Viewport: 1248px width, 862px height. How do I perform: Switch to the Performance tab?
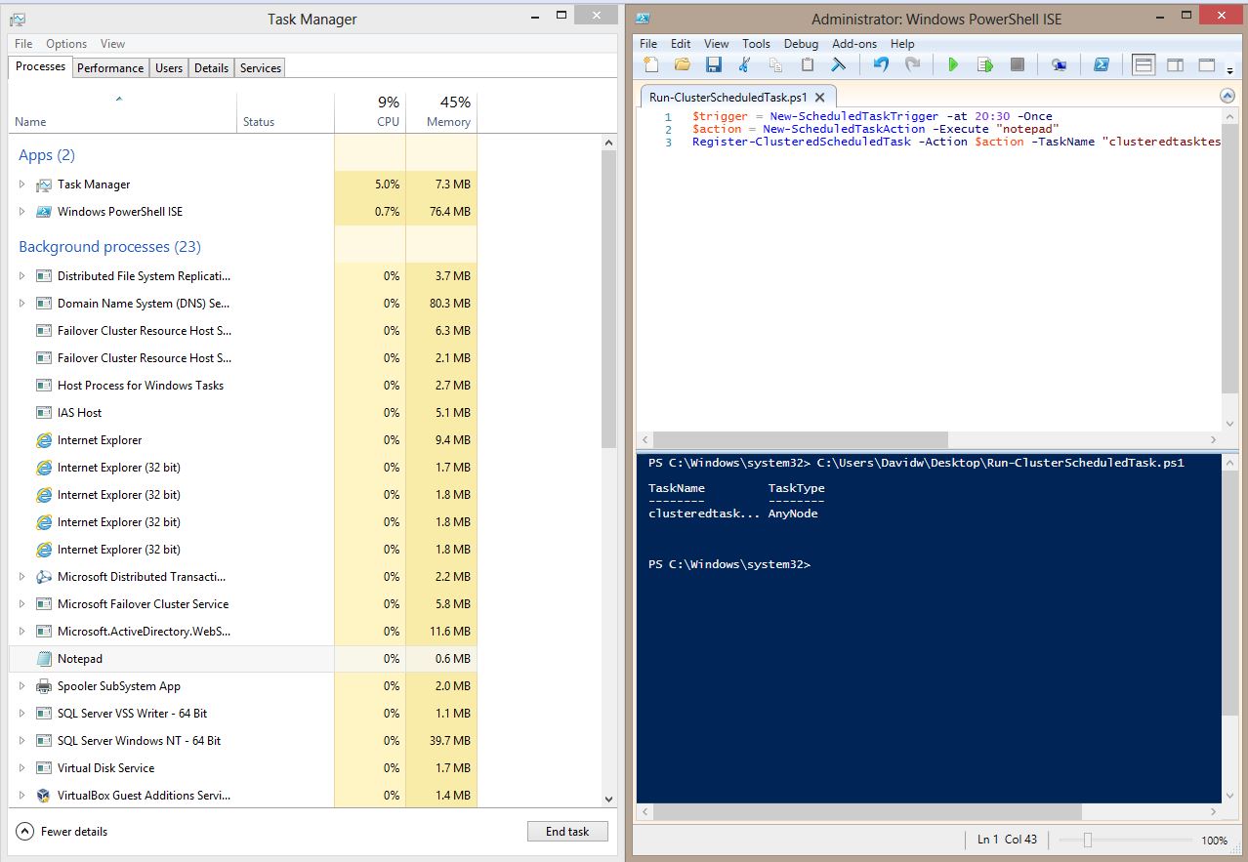tap(110, 67)
